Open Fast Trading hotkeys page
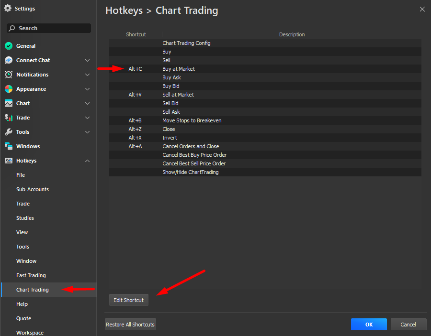 [31, 275]
